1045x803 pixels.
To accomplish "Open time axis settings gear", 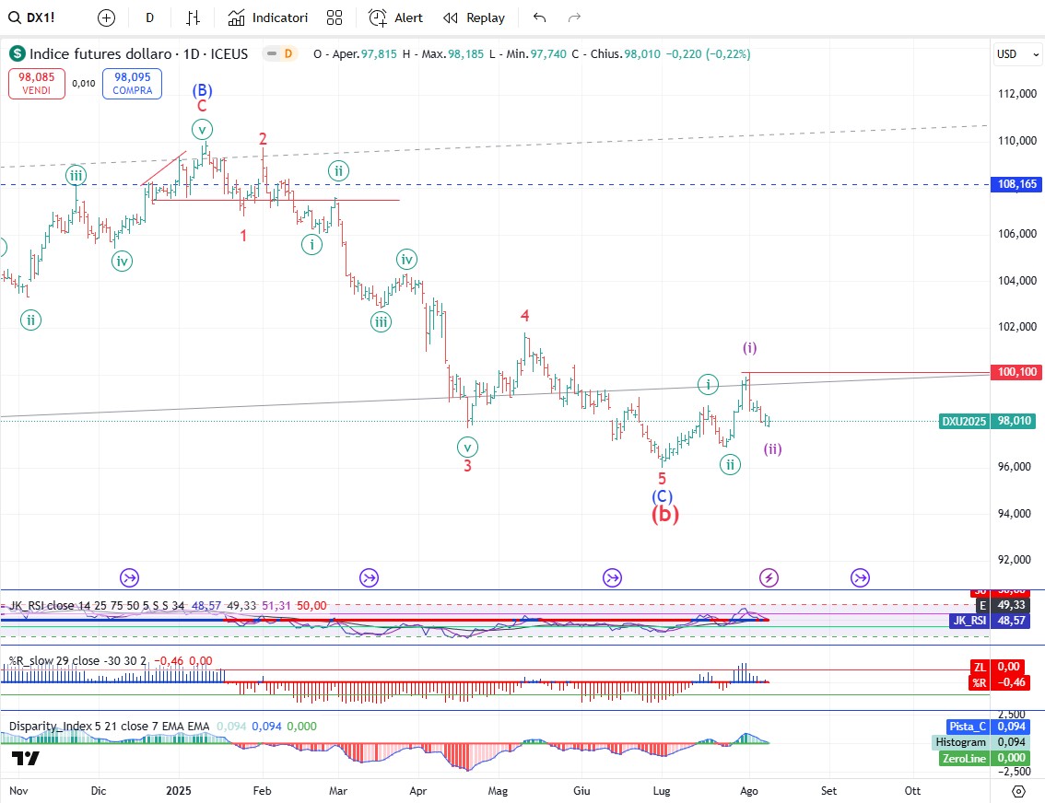I will pos(1018,791).
